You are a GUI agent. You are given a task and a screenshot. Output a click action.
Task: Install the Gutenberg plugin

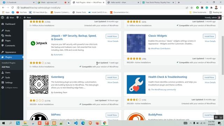pyautogui.click(x=112, y=77)
